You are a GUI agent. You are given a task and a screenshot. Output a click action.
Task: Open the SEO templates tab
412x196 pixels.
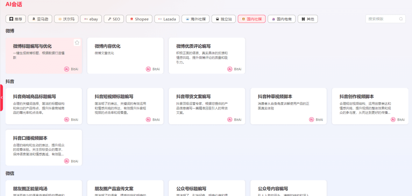pyautogui.click(x=113, y=19)
